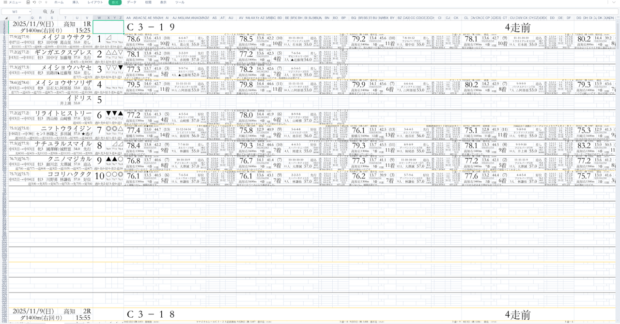Click the selected empty cell W1
The width and height of the screenshot is (620, 324).
[108, 27]
